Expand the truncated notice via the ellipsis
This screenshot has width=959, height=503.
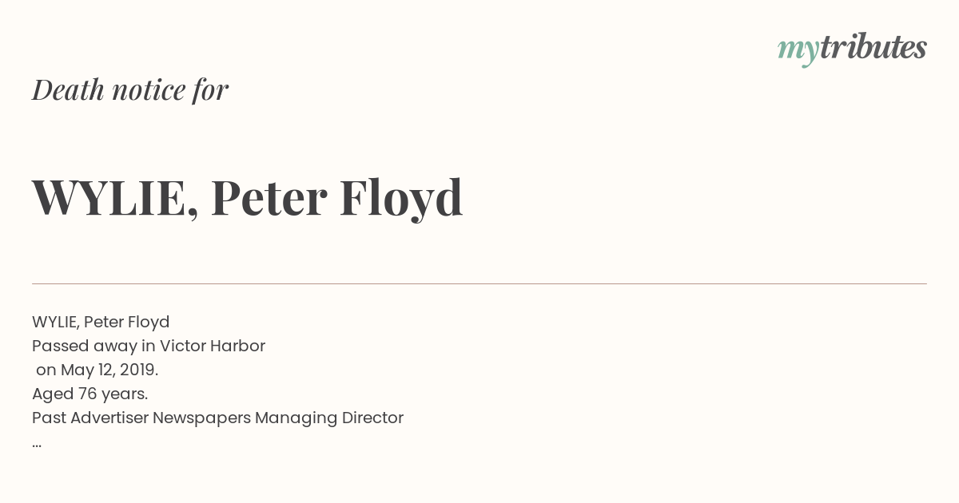coord(37,444)
